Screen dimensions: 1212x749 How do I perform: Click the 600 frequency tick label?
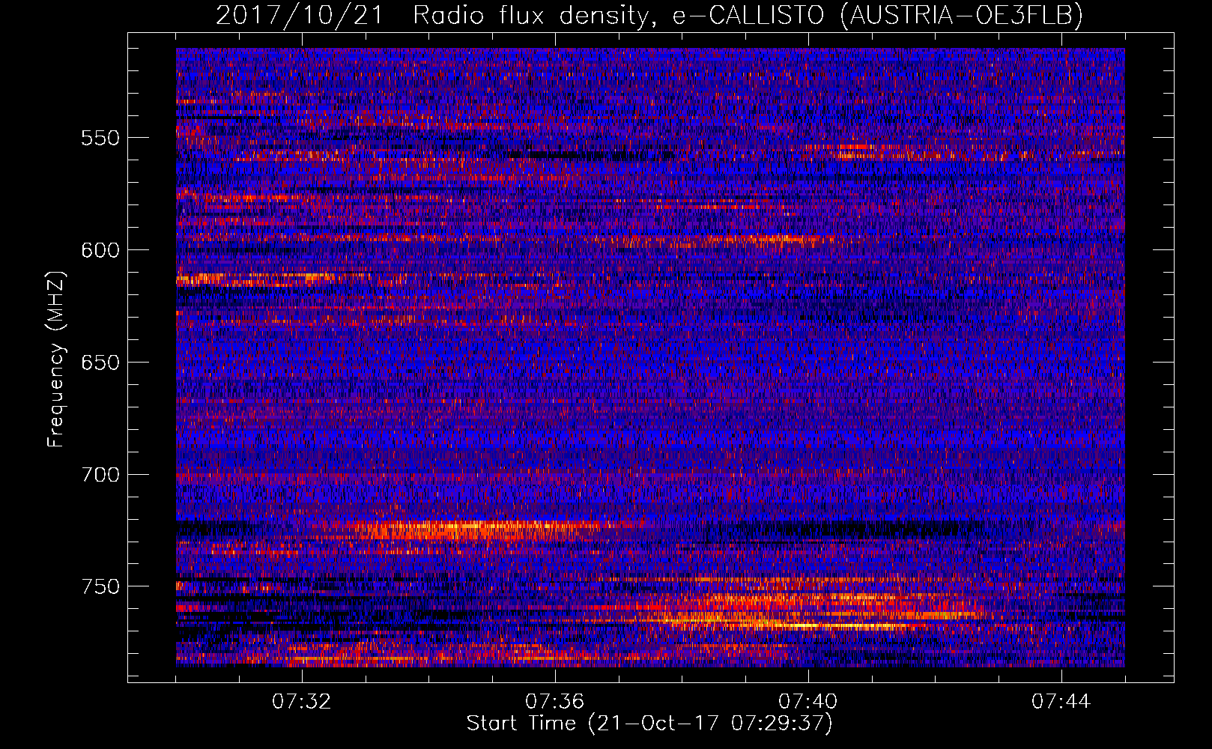coord(100,250)
